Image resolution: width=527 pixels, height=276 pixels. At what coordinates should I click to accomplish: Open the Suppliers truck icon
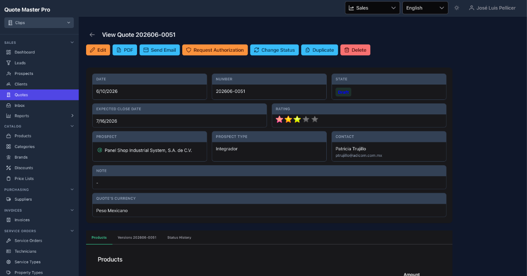pyautogui.click(x=8, y=199)
